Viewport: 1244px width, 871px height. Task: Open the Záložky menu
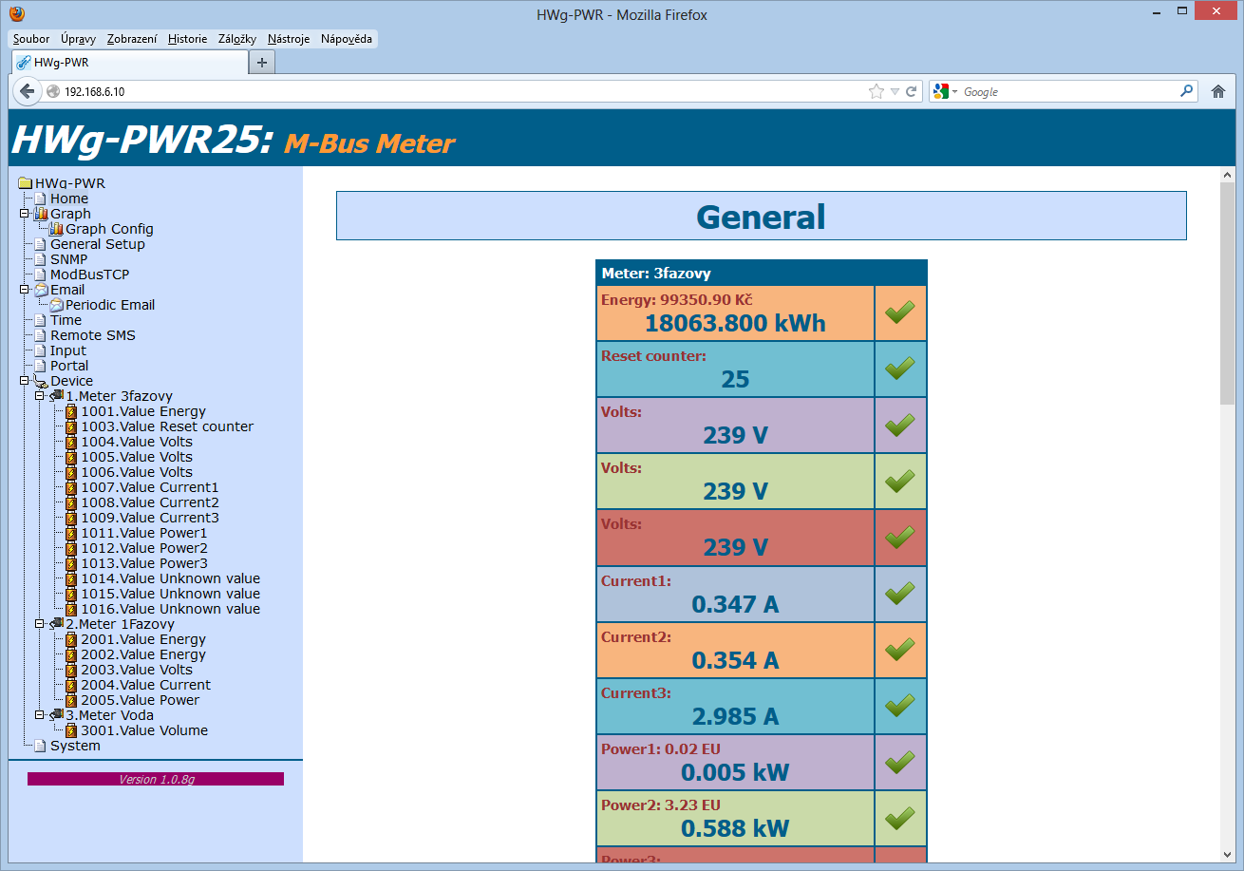[237, 39]
